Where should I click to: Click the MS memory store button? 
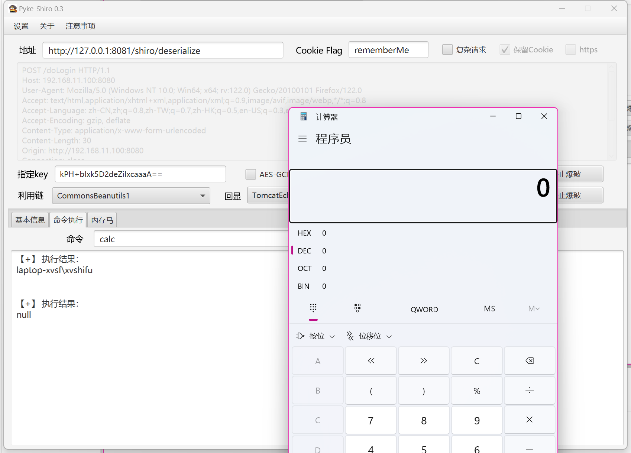(x=489, y=309)
